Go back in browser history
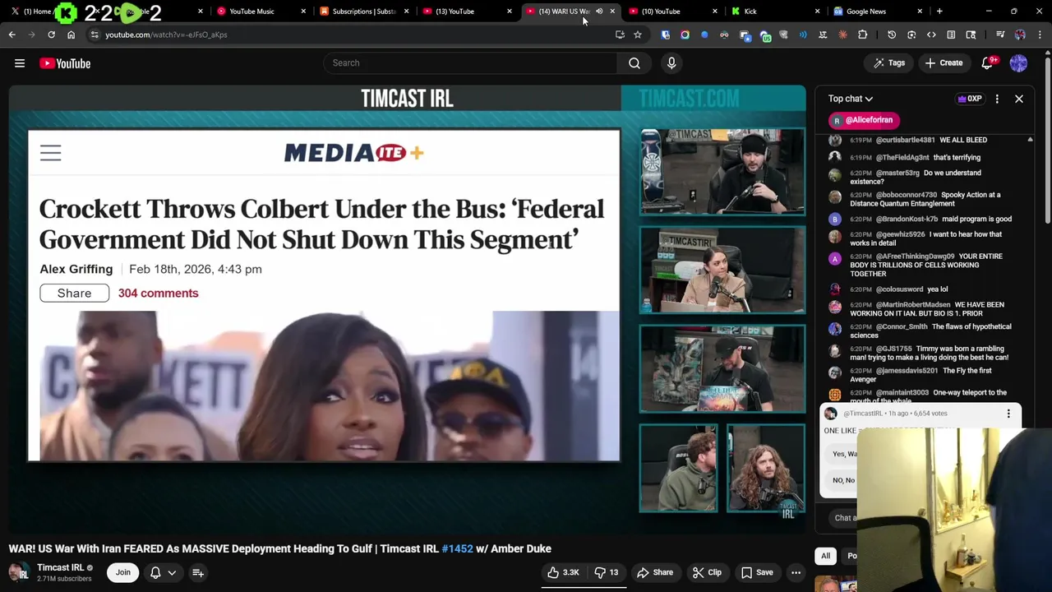1052x592 pixels. click(x=12, y=35)
